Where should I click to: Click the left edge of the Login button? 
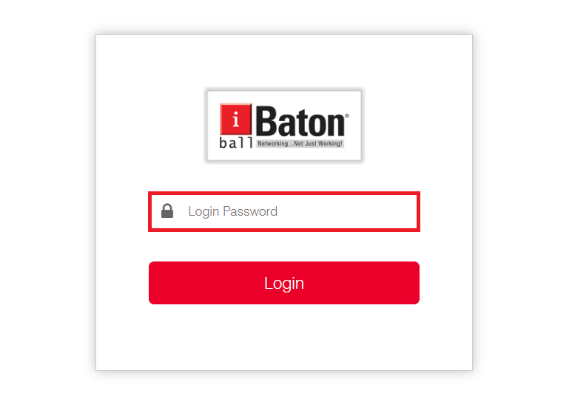click(152, 283)
